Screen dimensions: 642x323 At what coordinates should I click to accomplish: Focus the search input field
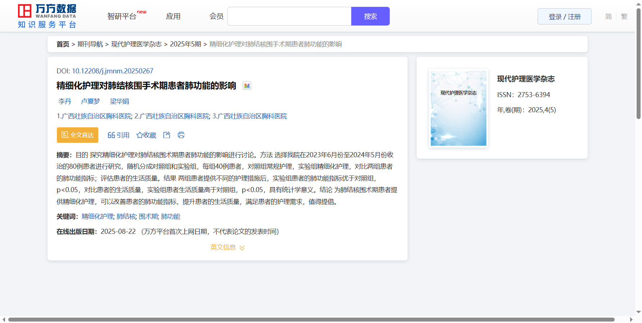coord(289,17)
